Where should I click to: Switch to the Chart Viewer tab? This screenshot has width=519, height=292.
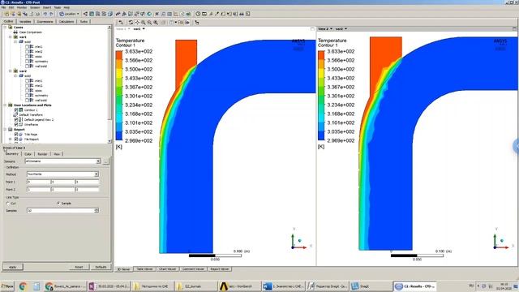coord(168,269)
